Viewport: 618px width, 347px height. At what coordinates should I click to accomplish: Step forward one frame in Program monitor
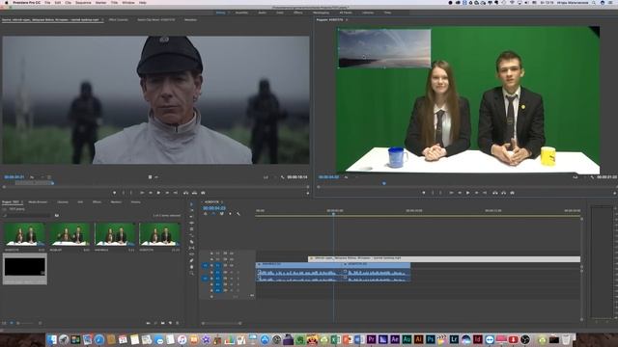476,193
